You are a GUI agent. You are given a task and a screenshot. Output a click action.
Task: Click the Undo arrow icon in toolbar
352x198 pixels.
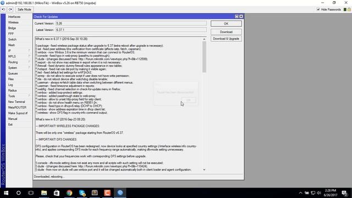point(3,9)
